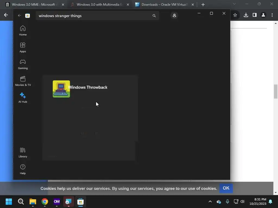Open Help in Microsoft Store sidebar
278x208 pixels.
(x=23, y=170)
